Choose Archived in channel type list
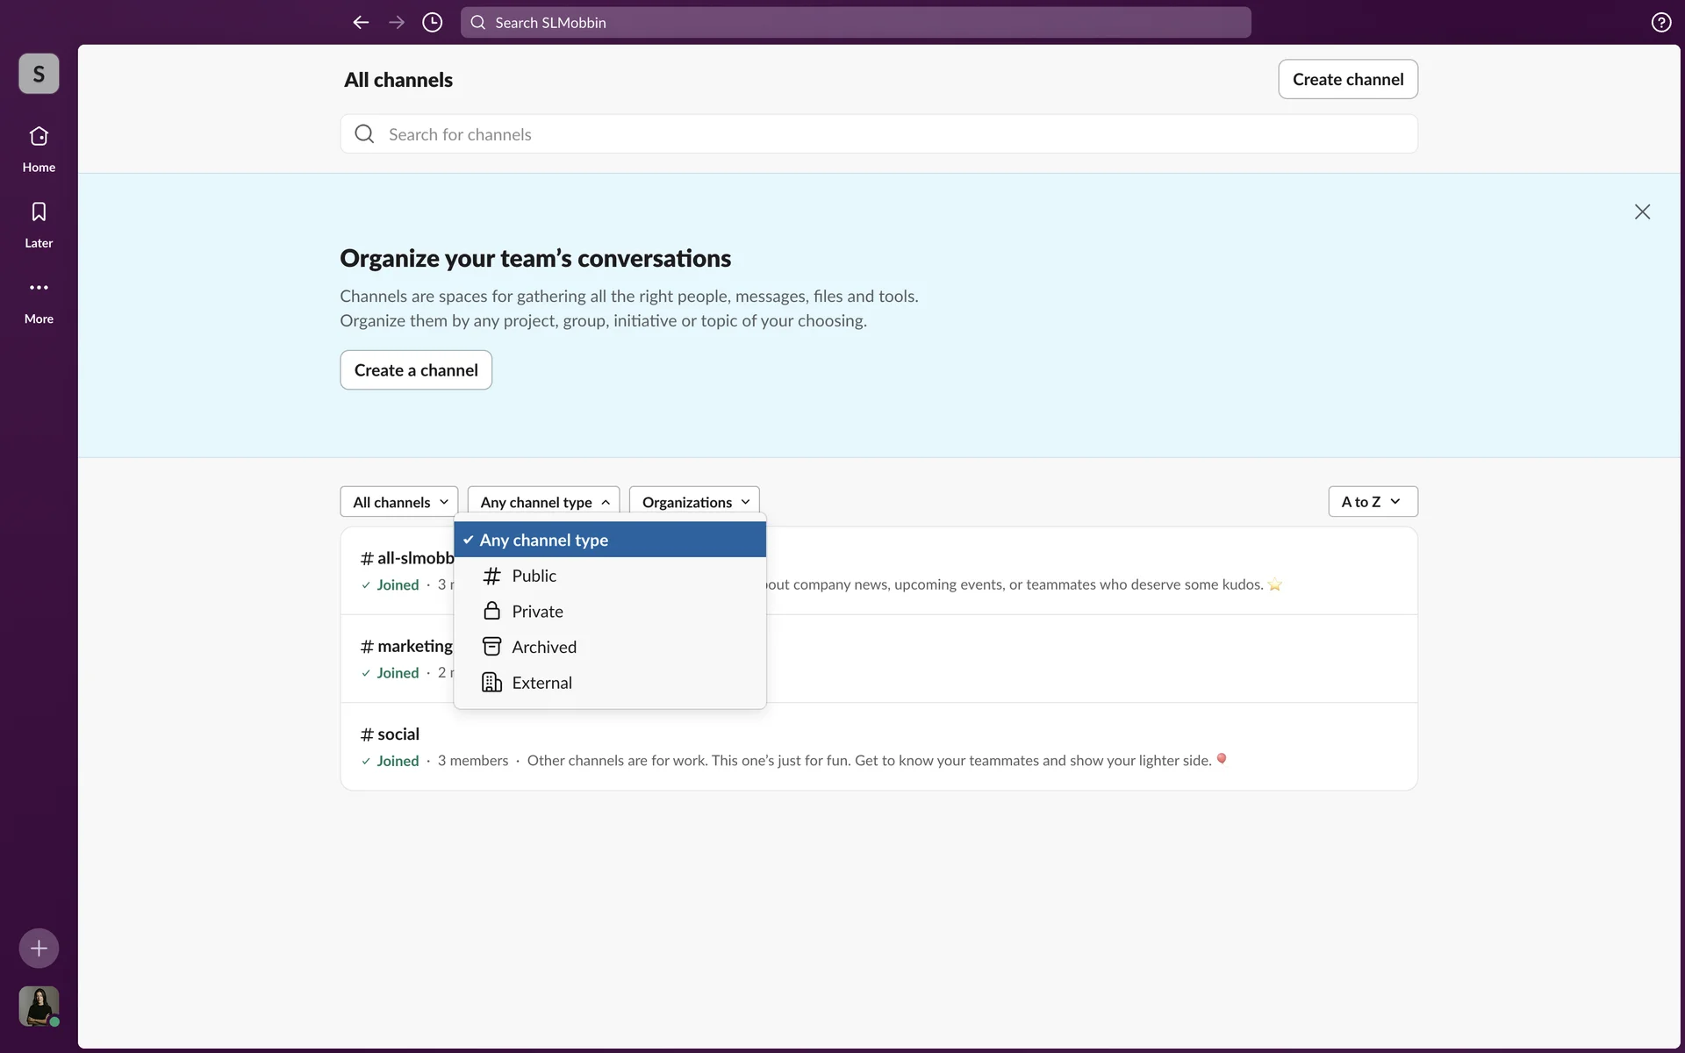The width and height of the screenshot is (1685, 1053). point(543,648)
